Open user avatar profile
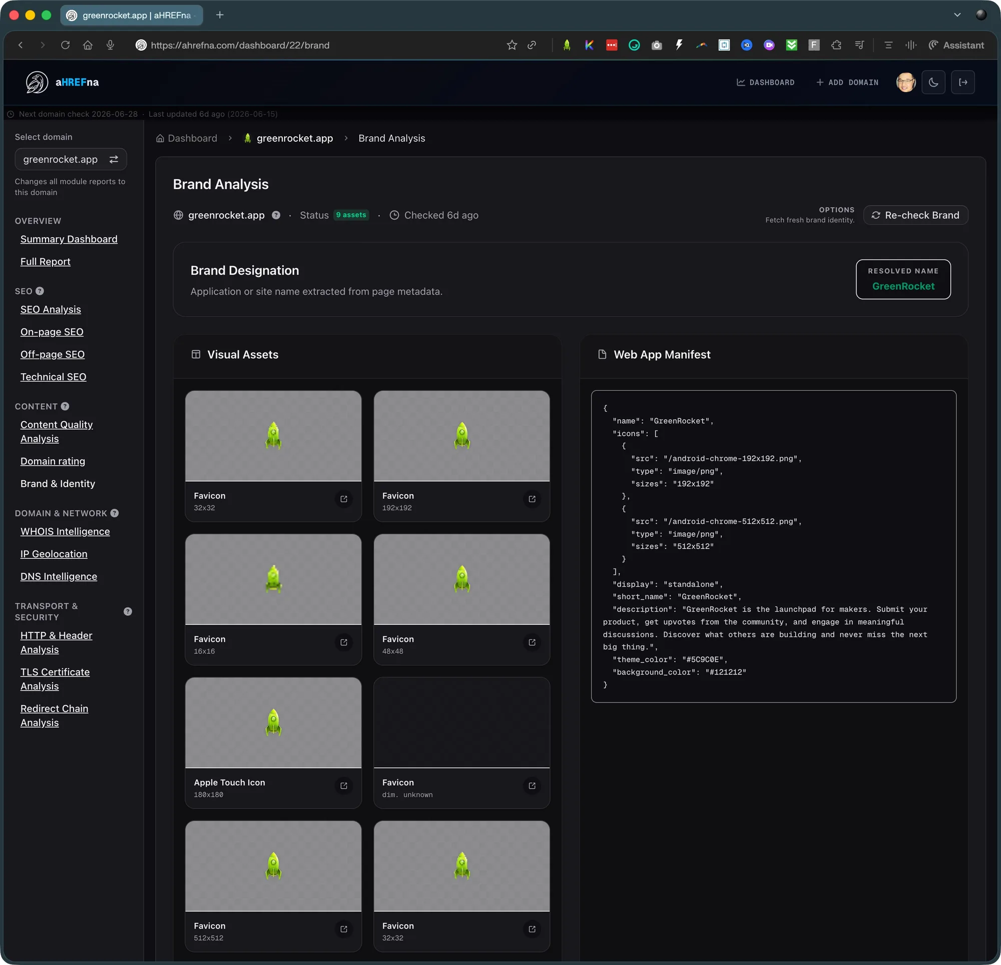 tap(905, 82)
